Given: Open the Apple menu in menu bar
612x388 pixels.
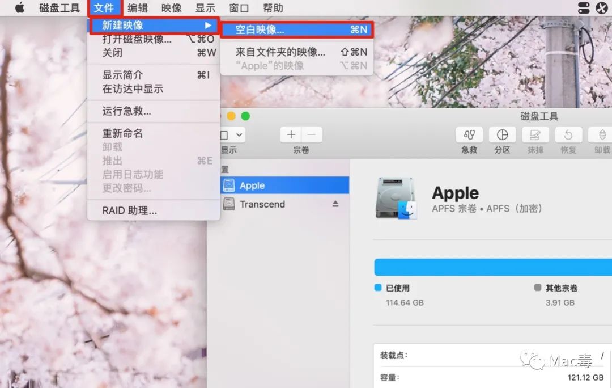Looking at the screenshot, I should (x=20, y=8).
